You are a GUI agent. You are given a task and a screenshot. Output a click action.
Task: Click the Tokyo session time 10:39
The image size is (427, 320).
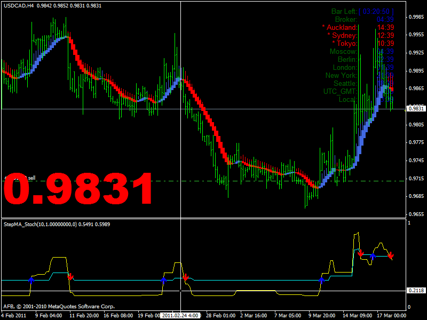click(385, 43)
